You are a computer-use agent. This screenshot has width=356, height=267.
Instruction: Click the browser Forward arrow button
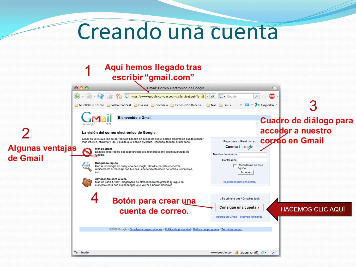click(89, 96)
